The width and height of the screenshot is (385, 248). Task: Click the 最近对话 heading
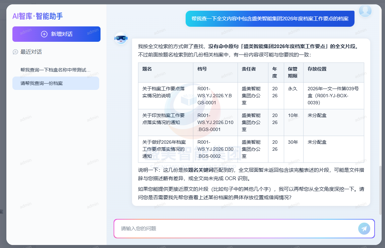31,52
